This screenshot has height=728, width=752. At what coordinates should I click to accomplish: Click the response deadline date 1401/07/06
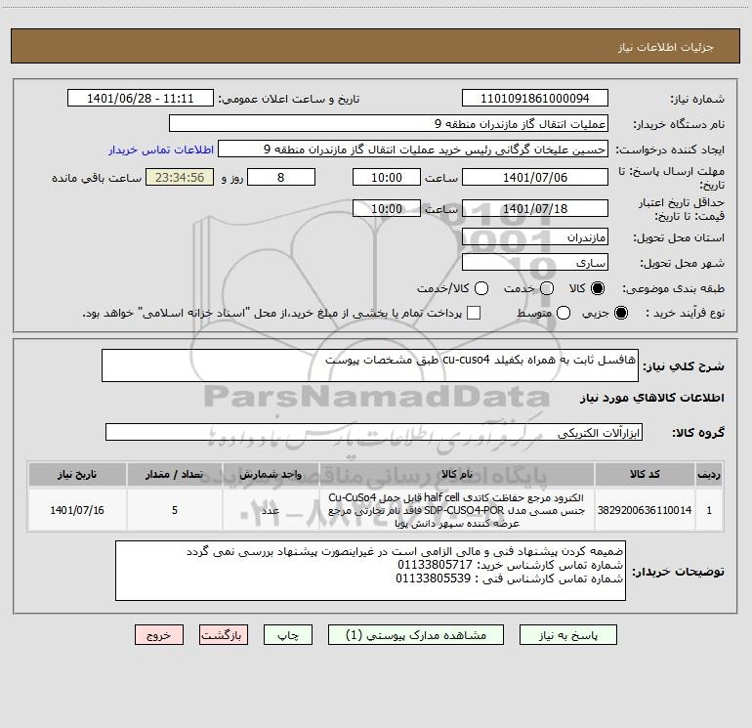(x=535, y=177)
